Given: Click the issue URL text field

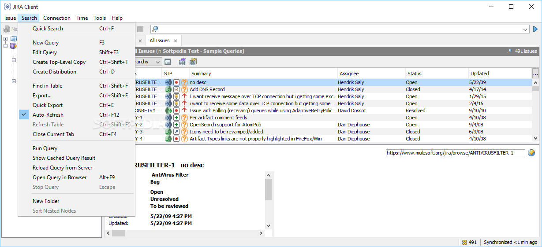Looking at the screenshot, I should point(455,153).
